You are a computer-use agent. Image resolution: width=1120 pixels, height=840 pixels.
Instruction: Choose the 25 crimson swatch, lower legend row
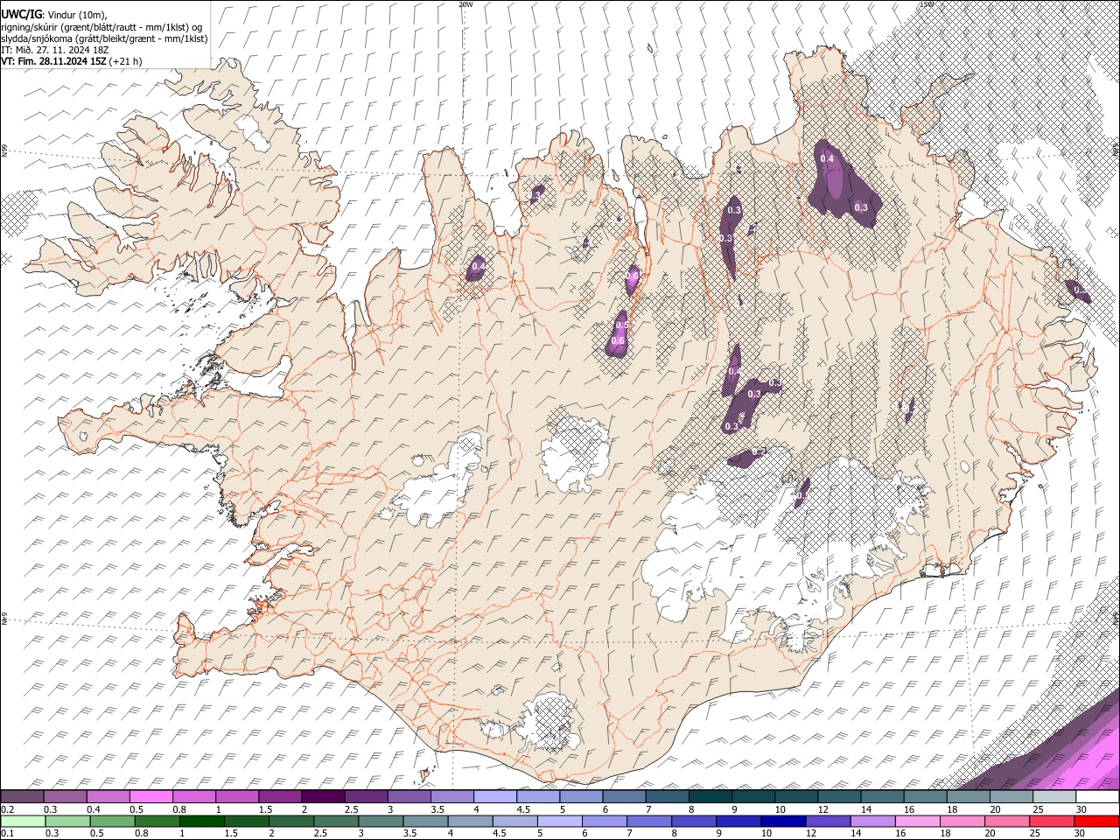point(1051,821)
